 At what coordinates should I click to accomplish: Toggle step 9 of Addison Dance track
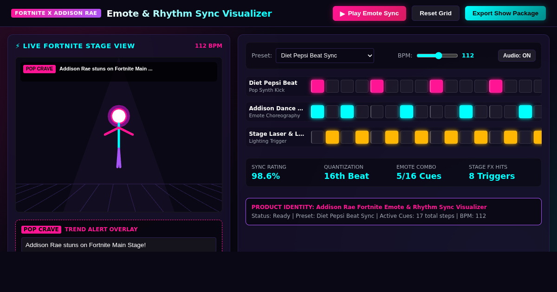click(436, 112)
